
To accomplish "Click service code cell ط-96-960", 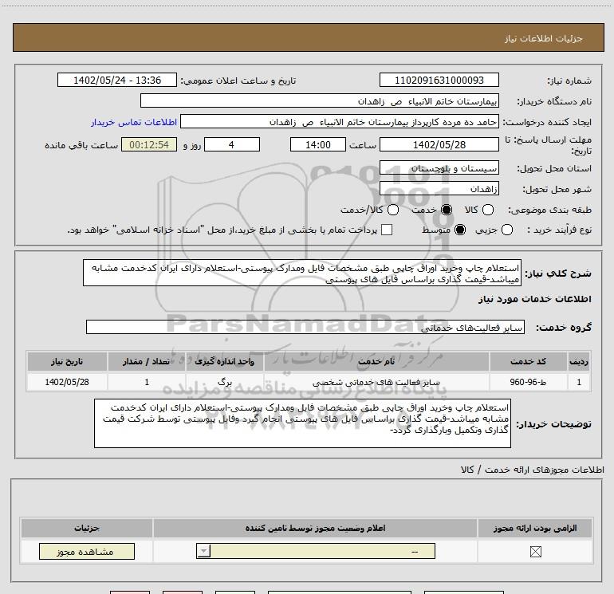I will 528,382.
